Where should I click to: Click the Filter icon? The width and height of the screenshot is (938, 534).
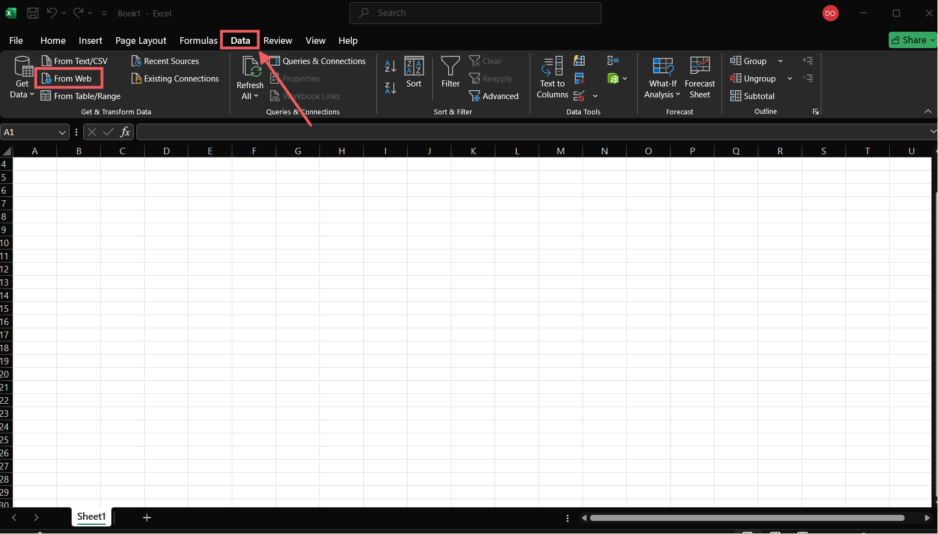[450, 74]
